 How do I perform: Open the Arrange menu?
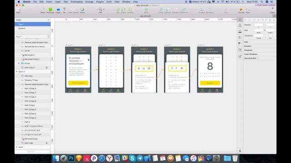(89, 2)
